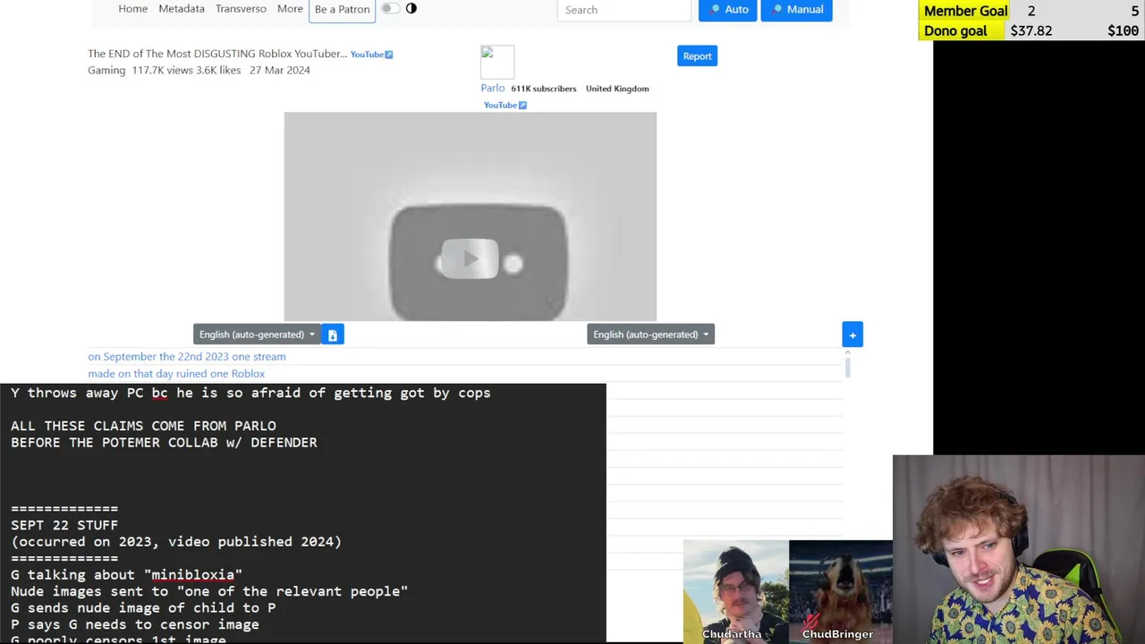
Task: Click the Be a Patron button
Action: click(342, 10)
